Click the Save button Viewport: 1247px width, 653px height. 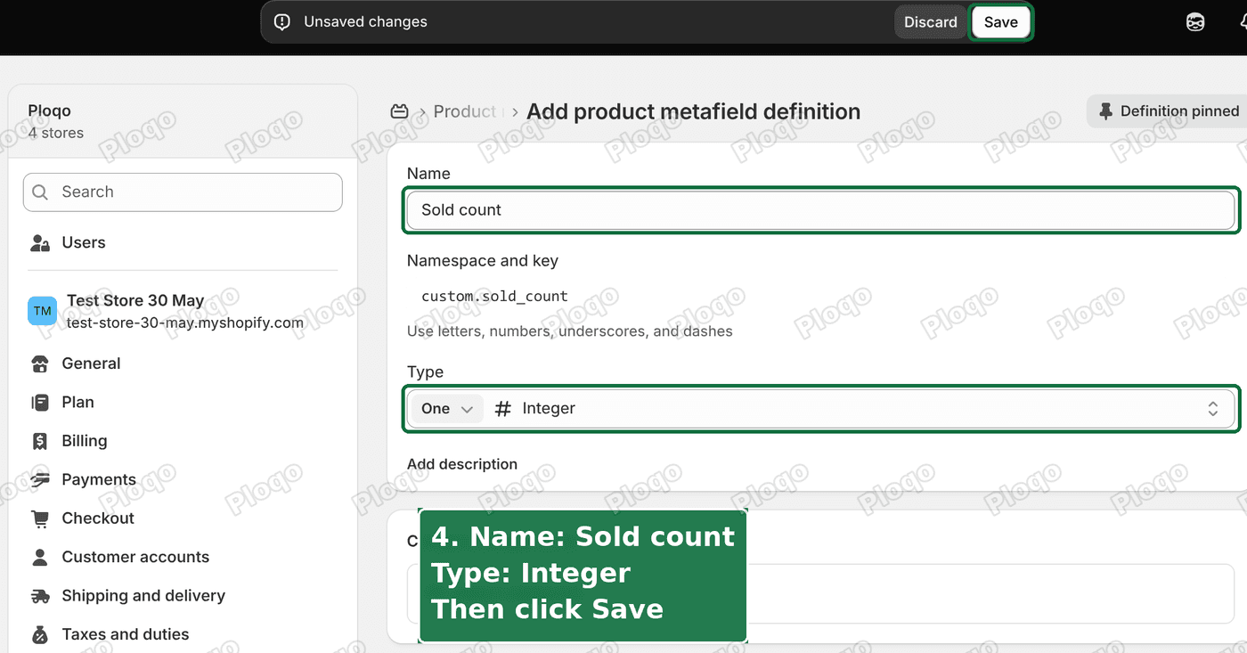[x=1000, y=22]
